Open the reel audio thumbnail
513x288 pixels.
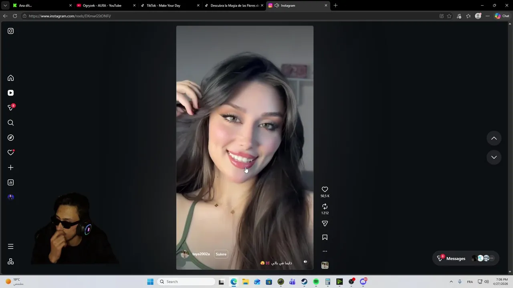click(x=325, y=265)
